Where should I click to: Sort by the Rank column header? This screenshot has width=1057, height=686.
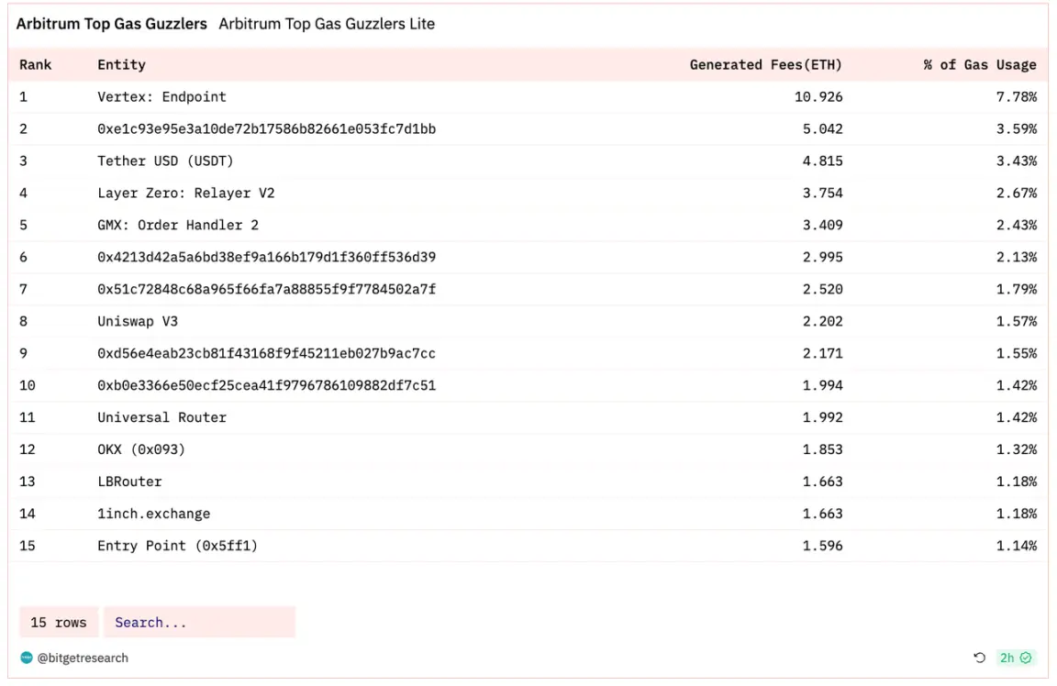[x=36, y=65]
